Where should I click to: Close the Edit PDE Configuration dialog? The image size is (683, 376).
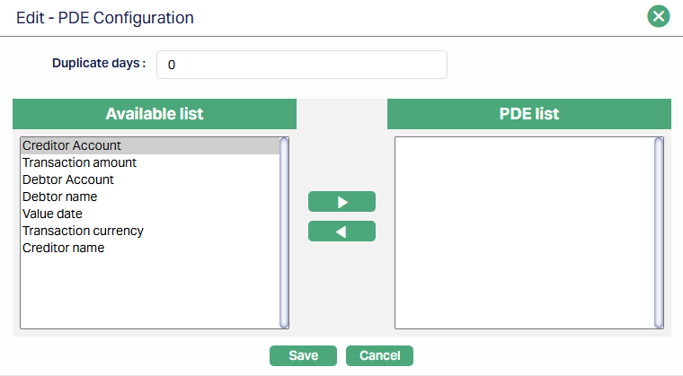pyautogui.click(x=659, y=16)
